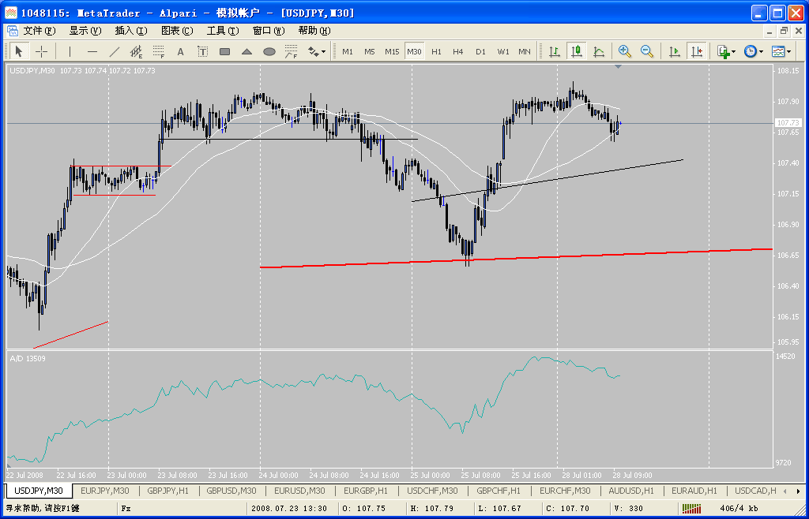Image resolution: width=809 pixels, height=519 pixels.
Task: Switch to the AUDUSD,H1 chart tab
Action: [631, 491]
